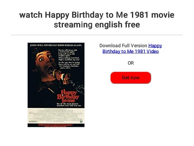The height and width of the screenshot is (146, 194).
Task: Click the 'Steven will never ride a motorcycle' paragraph
Action: pyautogui.click(x=69, y=59)
